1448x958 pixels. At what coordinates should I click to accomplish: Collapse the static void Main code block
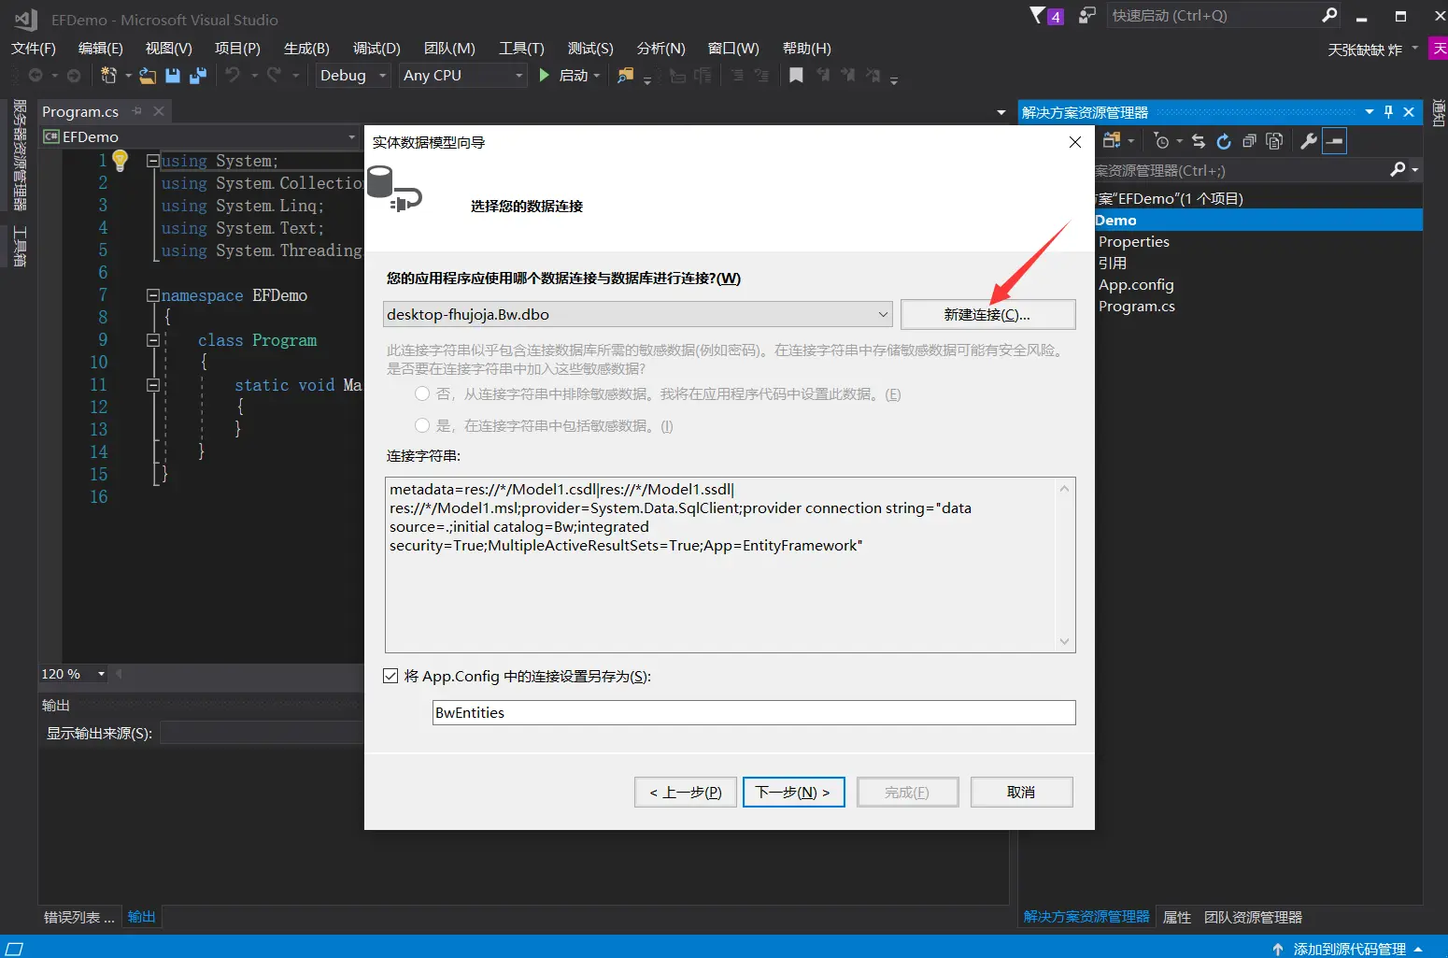152,385
